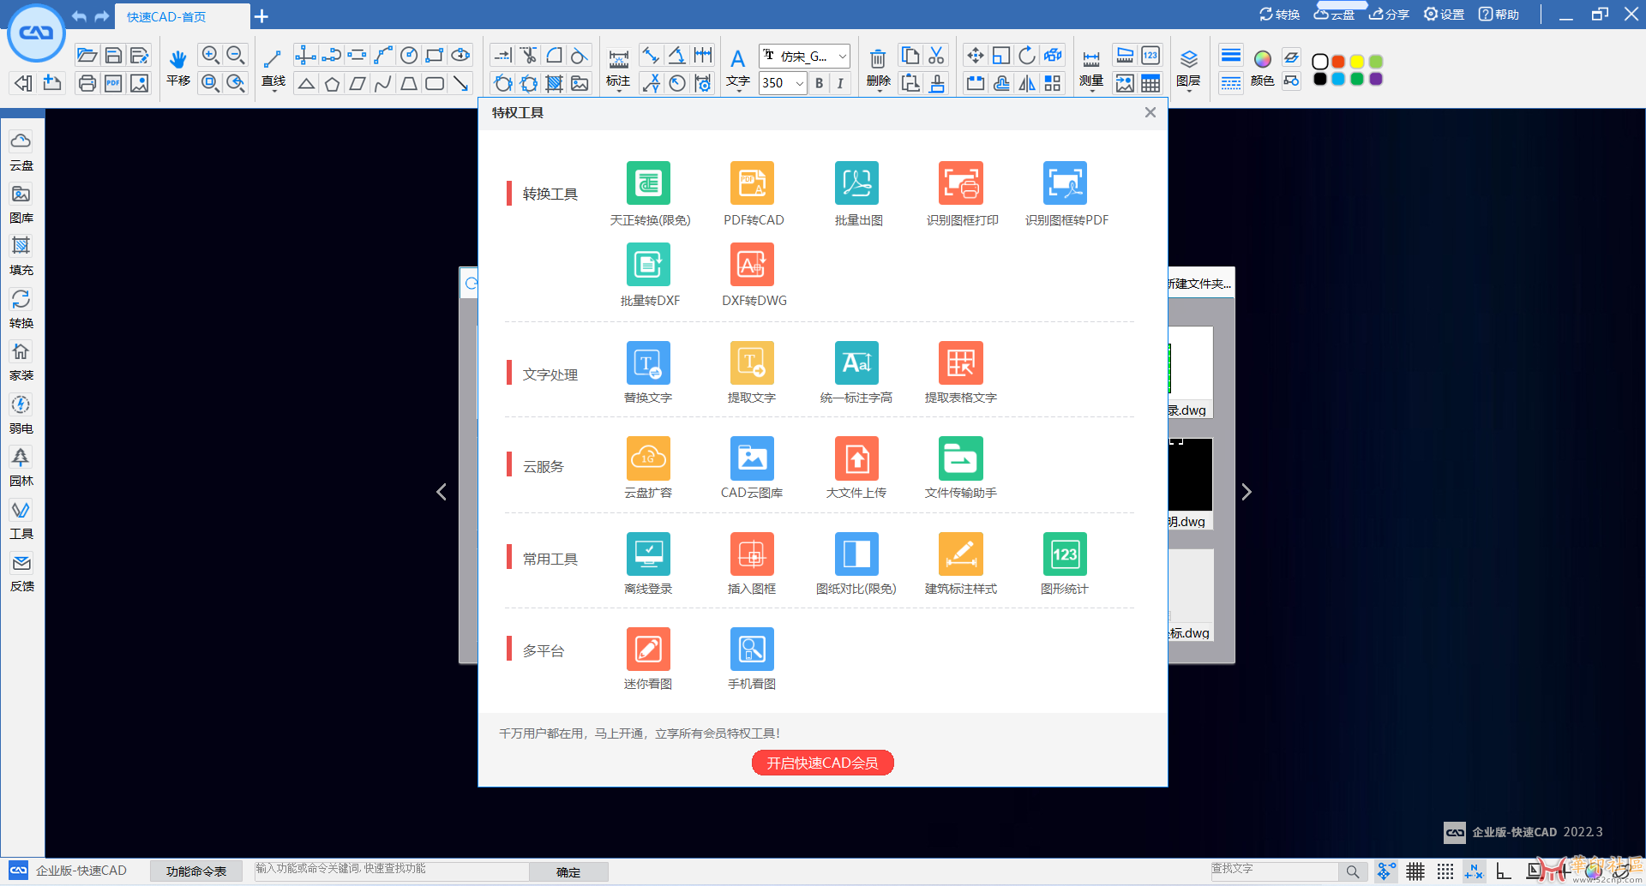The width and height of the screenshot is (1646, 886).
Task: Open the CAD云图库 cloud library
Action: tap(753, 468)
